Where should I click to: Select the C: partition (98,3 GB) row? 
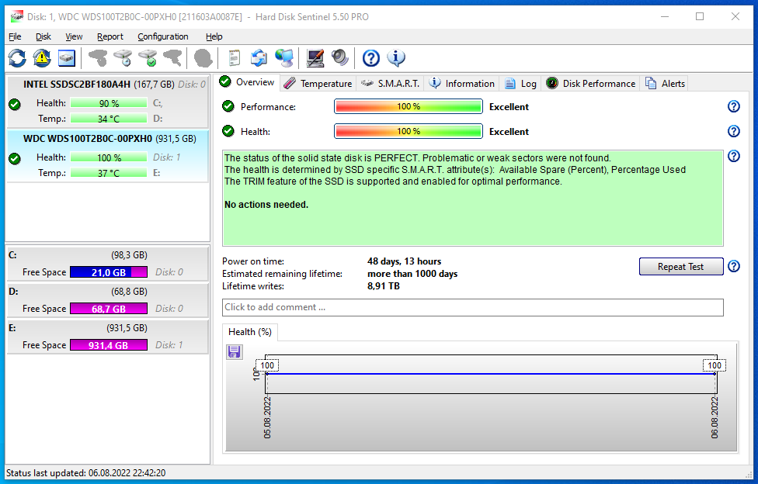point(107,264)
